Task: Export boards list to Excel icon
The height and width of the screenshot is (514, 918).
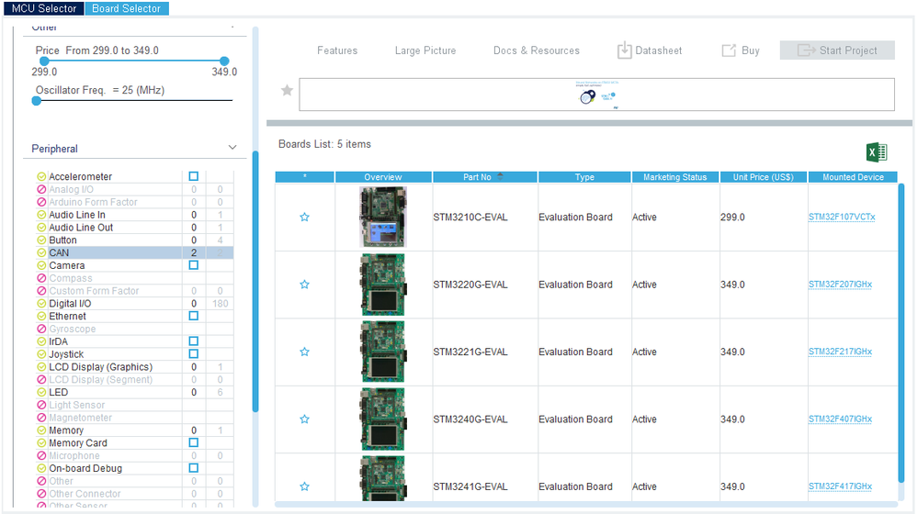Action: pyautogui.click(x=877, y=152)
